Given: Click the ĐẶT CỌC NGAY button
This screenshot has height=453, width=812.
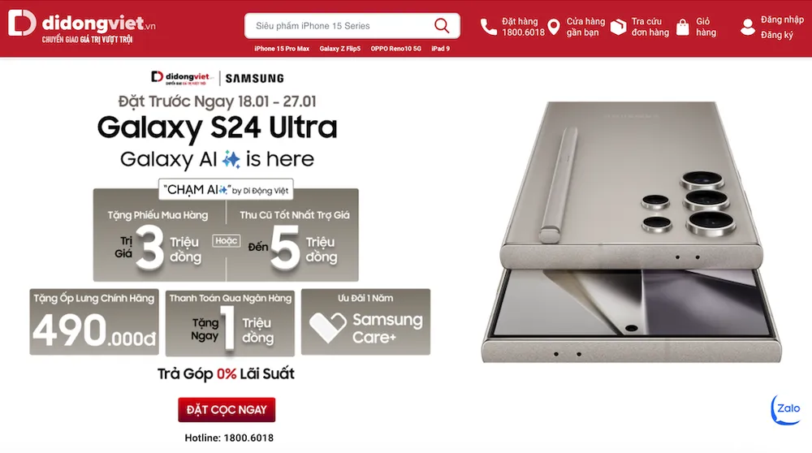Looking at the screenshot, I should [x=227, y=409].
